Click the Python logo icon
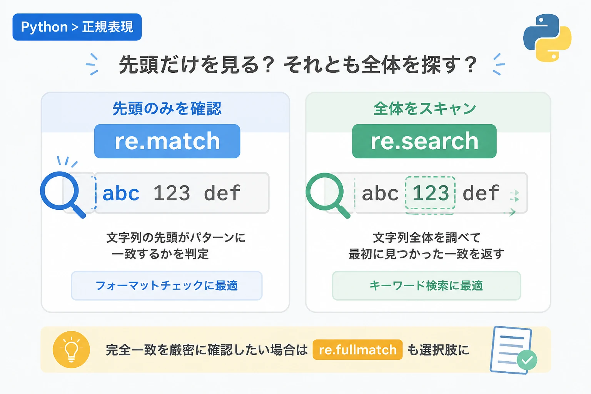 [547, 38]
